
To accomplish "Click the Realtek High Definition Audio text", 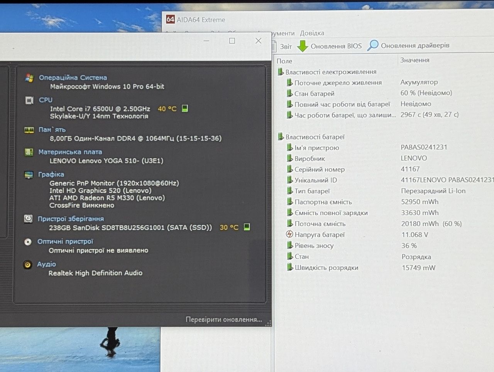I will [x=95, y=273].
